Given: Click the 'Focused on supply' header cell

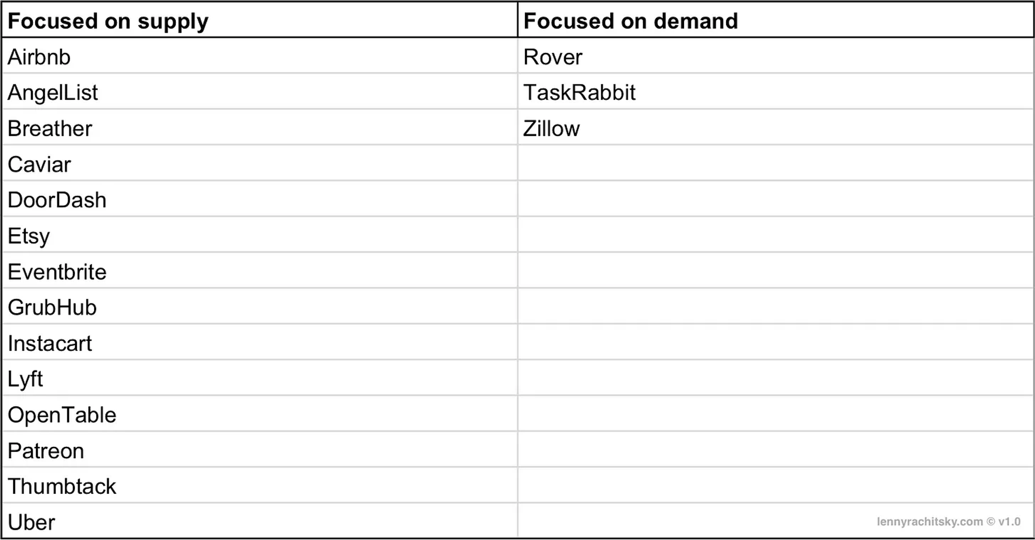Looking at the screenshot, I should click(260, 20).
